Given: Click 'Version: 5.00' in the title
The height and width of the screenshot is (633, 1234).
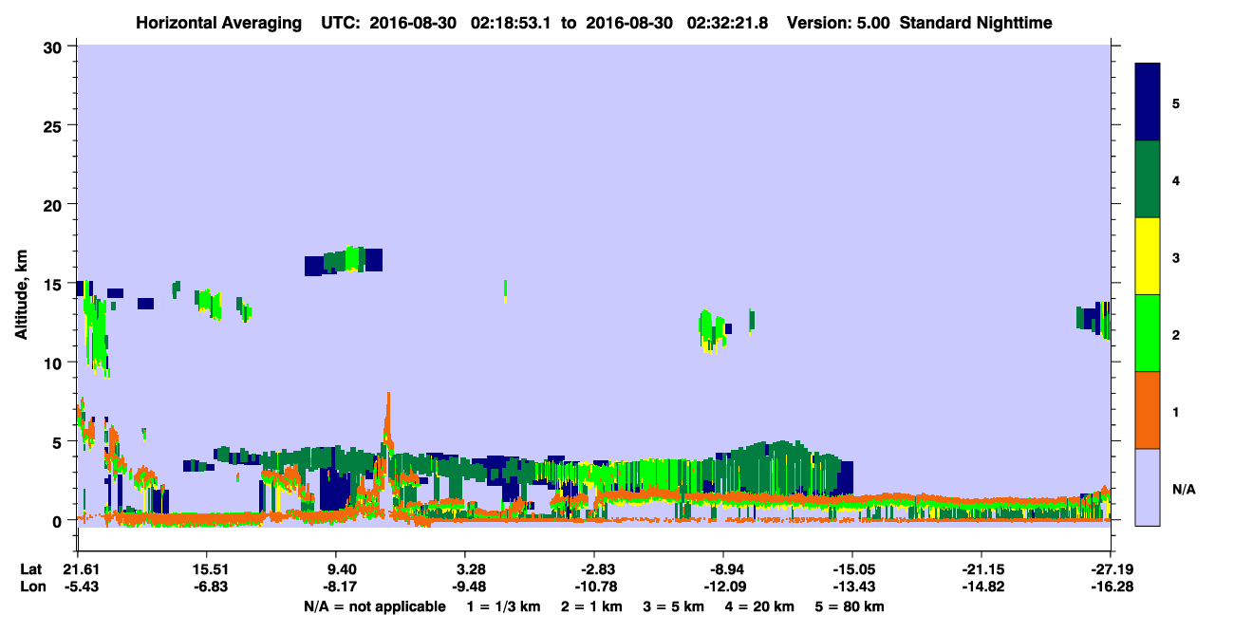Looking at the screenshot, I should point(838,22).
